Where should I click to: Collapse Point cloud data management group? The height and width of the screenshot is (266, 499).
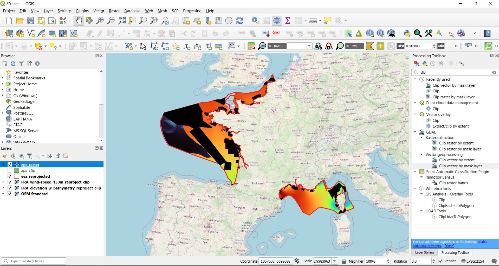coord(415,103)
